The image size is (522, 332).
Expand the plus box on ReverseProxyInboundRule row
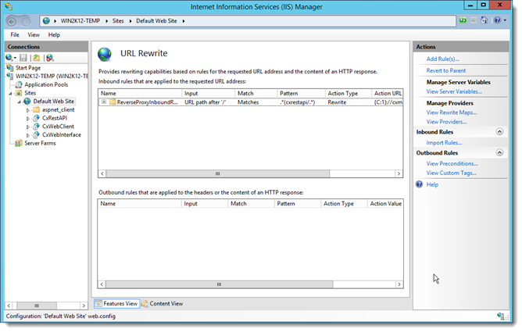[x=104, y=102]
